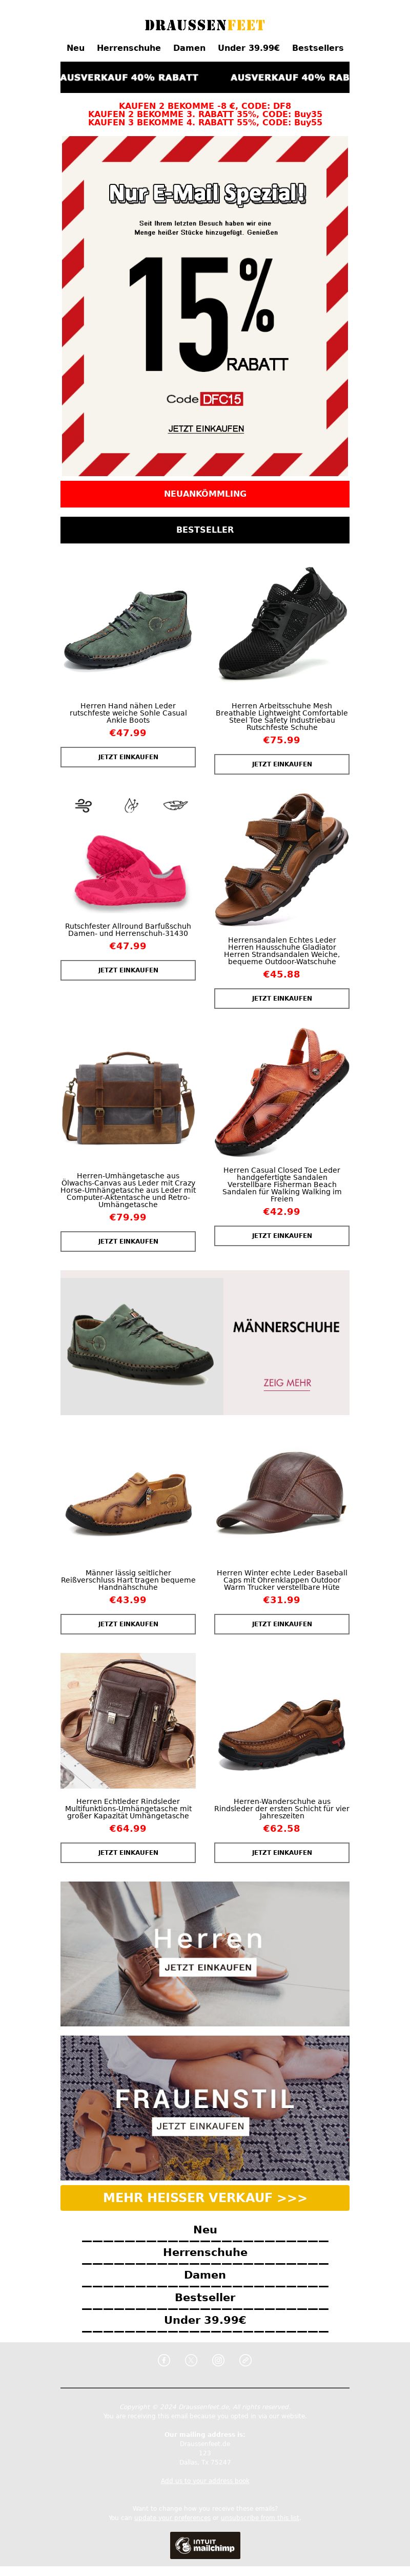This screenshot has height=2576, width=410.
Task: Click the unsubscribe from this list link
Action: (259, 2517)
